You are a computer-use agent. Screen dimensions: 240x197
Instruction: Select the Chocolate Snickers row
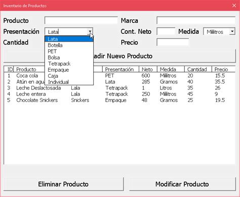[x=119, y=100]
